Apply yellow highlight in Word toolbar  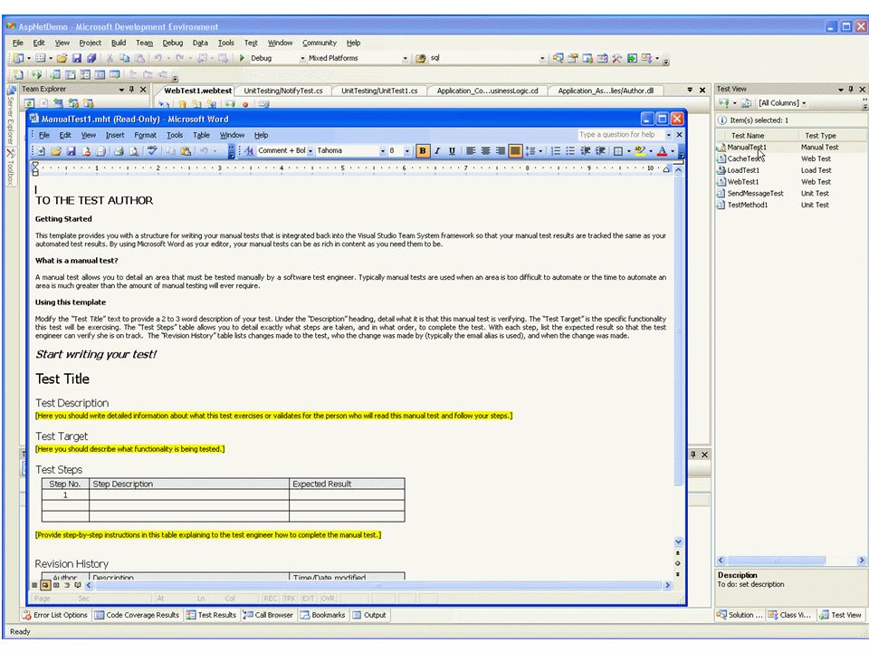[x=640, y=151]
